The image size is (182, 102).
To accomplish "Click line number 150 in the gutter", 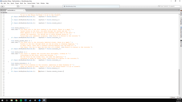I will tap(3, 79).
